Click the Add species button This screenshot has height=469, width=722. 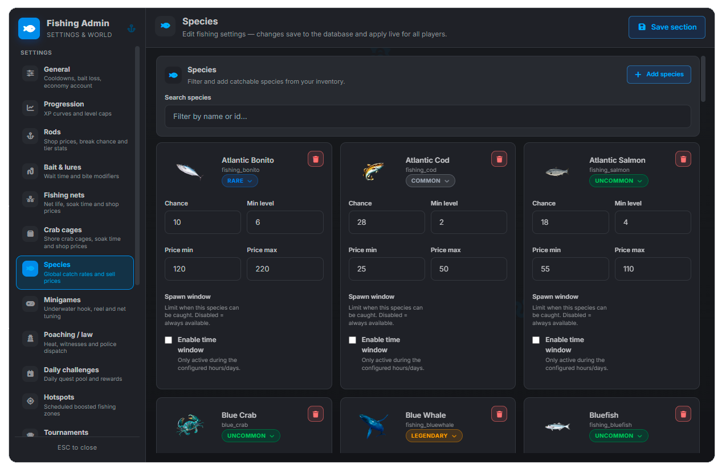point(659,75)
